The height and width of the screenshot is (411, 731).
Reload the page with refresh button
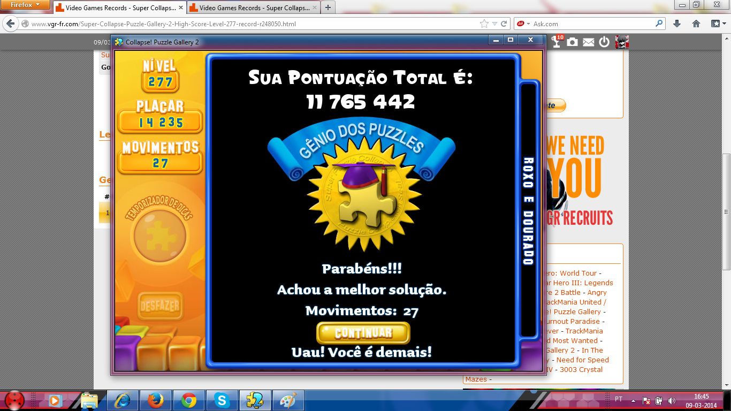[504, 24]
